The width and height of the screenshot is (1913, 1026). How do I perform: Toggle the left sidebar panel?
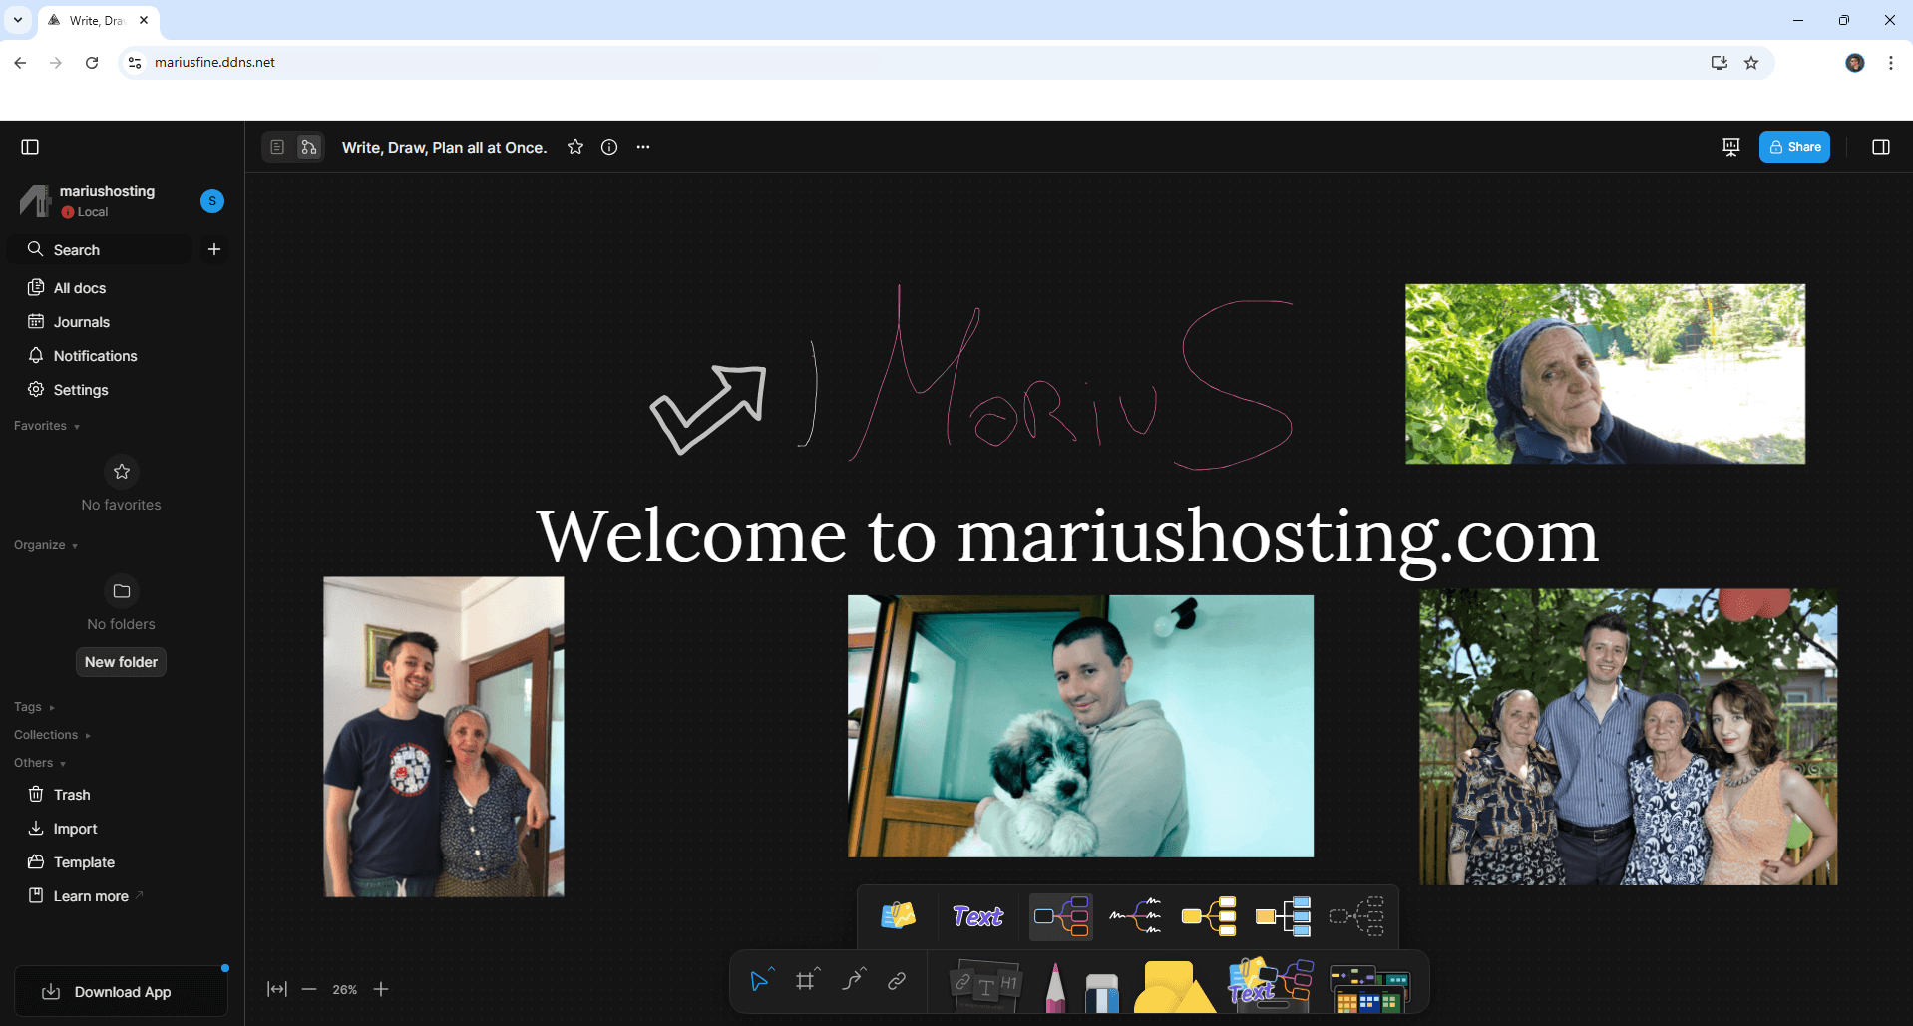[x=30, y=147]
